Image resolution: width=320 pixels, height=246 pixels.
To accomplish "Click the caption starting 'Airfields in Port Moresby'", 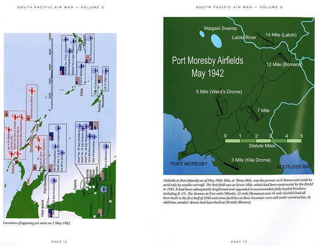I will click(x=238, y=191).
